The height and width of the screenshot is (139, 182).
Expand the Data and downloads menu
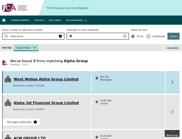click(x=76, y=20)
